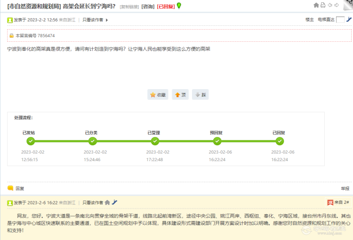Screen dimensions: 353x240
Task: Click the 已受理 step checkmark in progress
Action: coord(155,141)
